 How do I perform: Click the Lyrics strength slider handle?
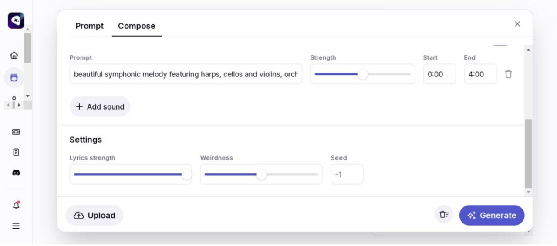coord(186,174)
